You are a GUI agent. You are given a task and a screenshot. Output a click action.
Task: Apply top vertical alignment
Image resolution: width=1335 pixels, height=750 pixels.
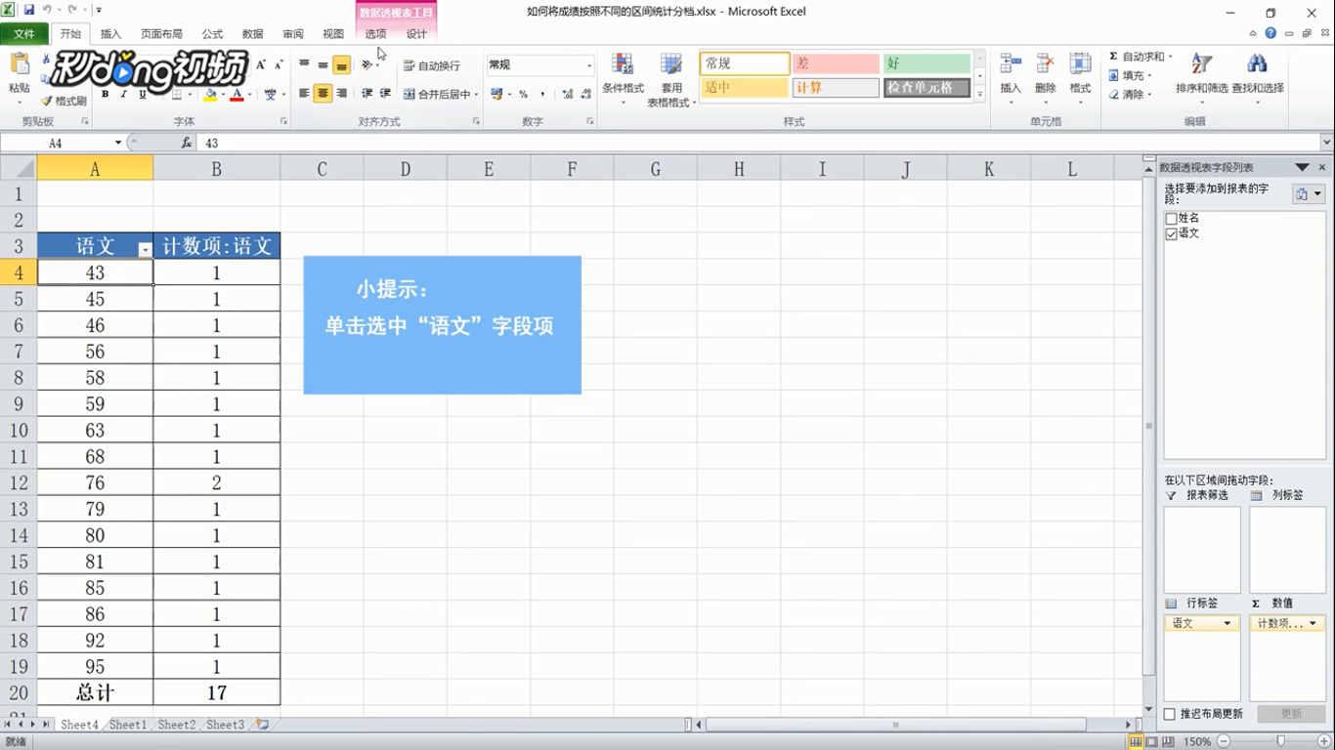pyautogui.click(x=304, y=64)
